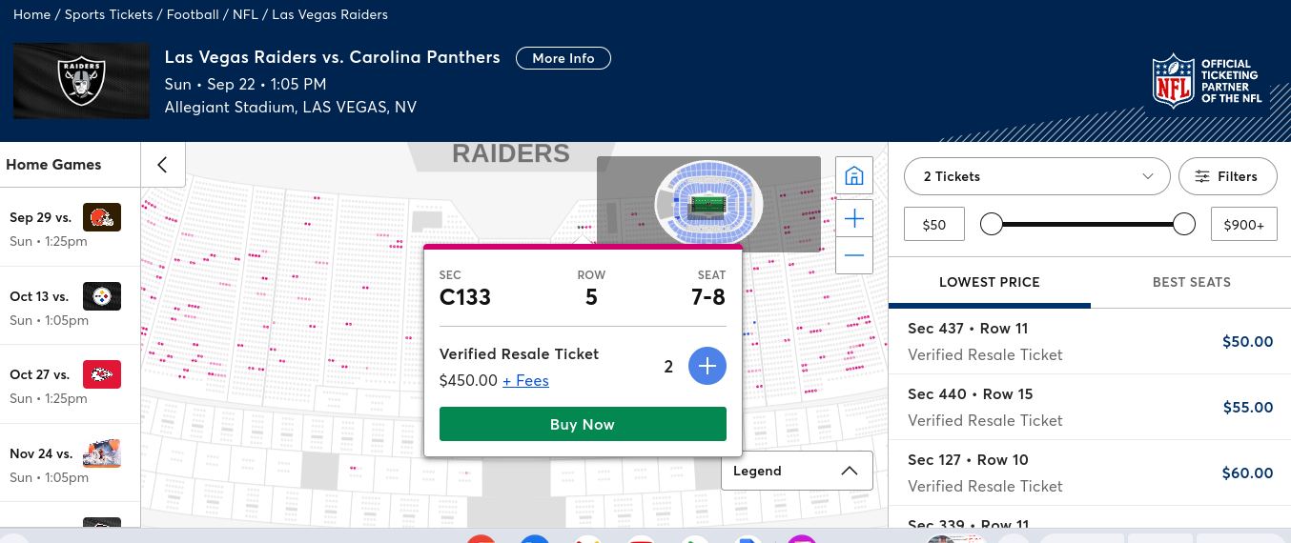Screen dimensions: 1291x543
Task: Increase ticket quantity with the plus icon
Action: 707,366
